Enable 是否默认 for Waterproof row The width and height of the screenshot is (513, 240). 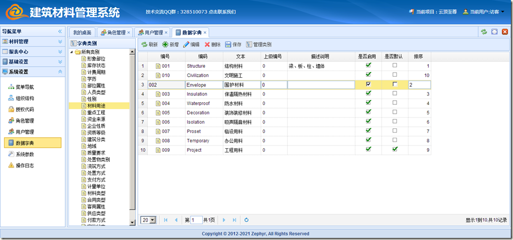coord(395,103)
